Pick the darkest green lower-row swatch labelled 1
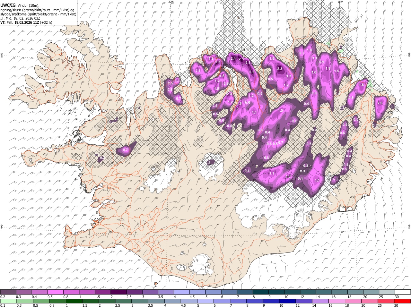Screen dimensions: 411x308 [74, 301]
